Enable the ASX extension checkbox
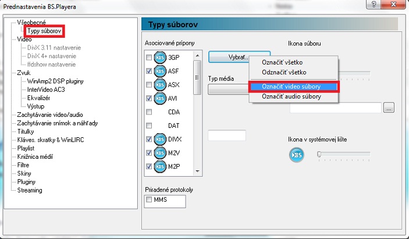The height and width of the screenshot is (239, 409). point(149,85)
